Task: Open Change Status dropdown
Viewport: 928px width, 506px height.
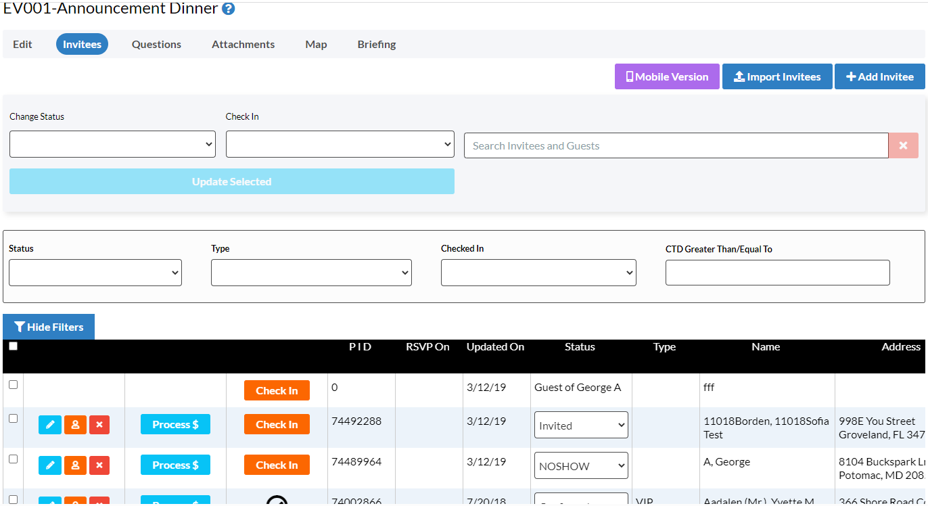Action: click(112, 144)
